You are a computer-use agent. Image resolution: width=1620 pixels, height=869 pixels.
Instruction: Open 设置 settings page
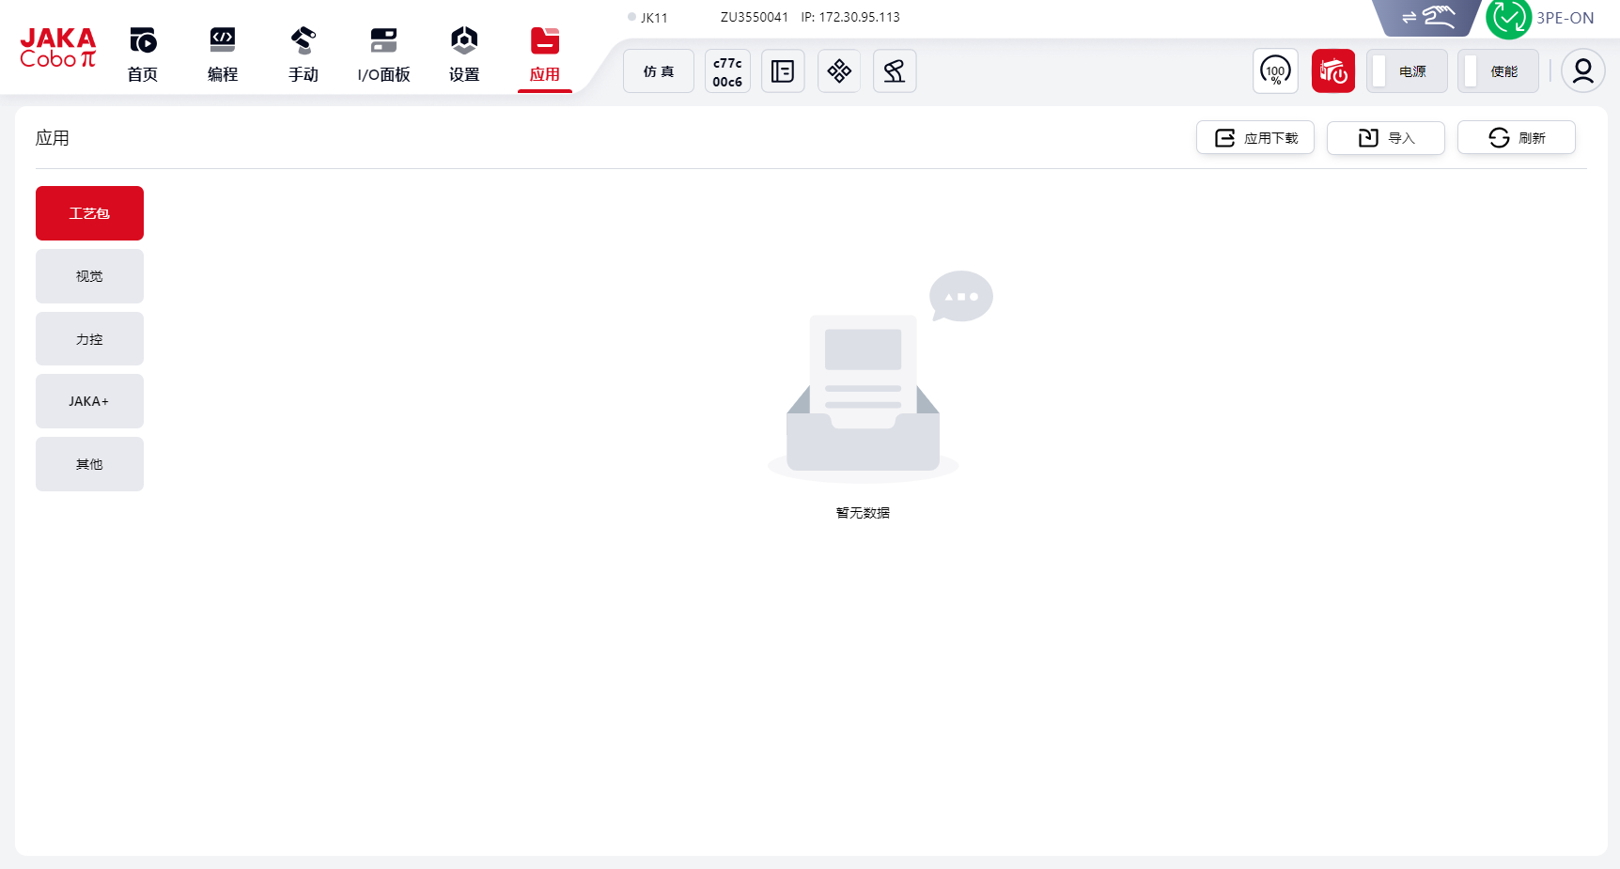464,54
